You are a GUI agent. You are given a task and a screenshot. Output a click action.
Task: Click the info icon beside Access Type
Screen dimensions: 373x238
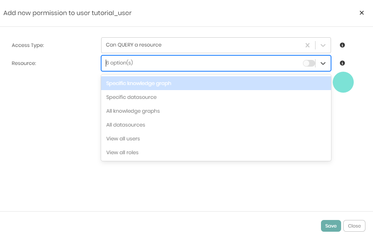click(342, 45)
